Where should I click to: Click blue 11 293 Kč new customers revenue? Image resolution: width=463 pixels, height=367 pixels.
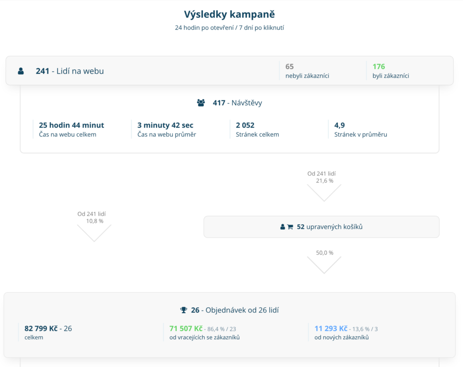pyautogui.click(x=331, y=328)
